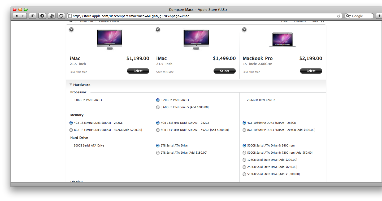Image resolution: width=382 pixels, height=201 pixels.
Task: Click the $1,199.00 price text
Action: coord(138,58)
